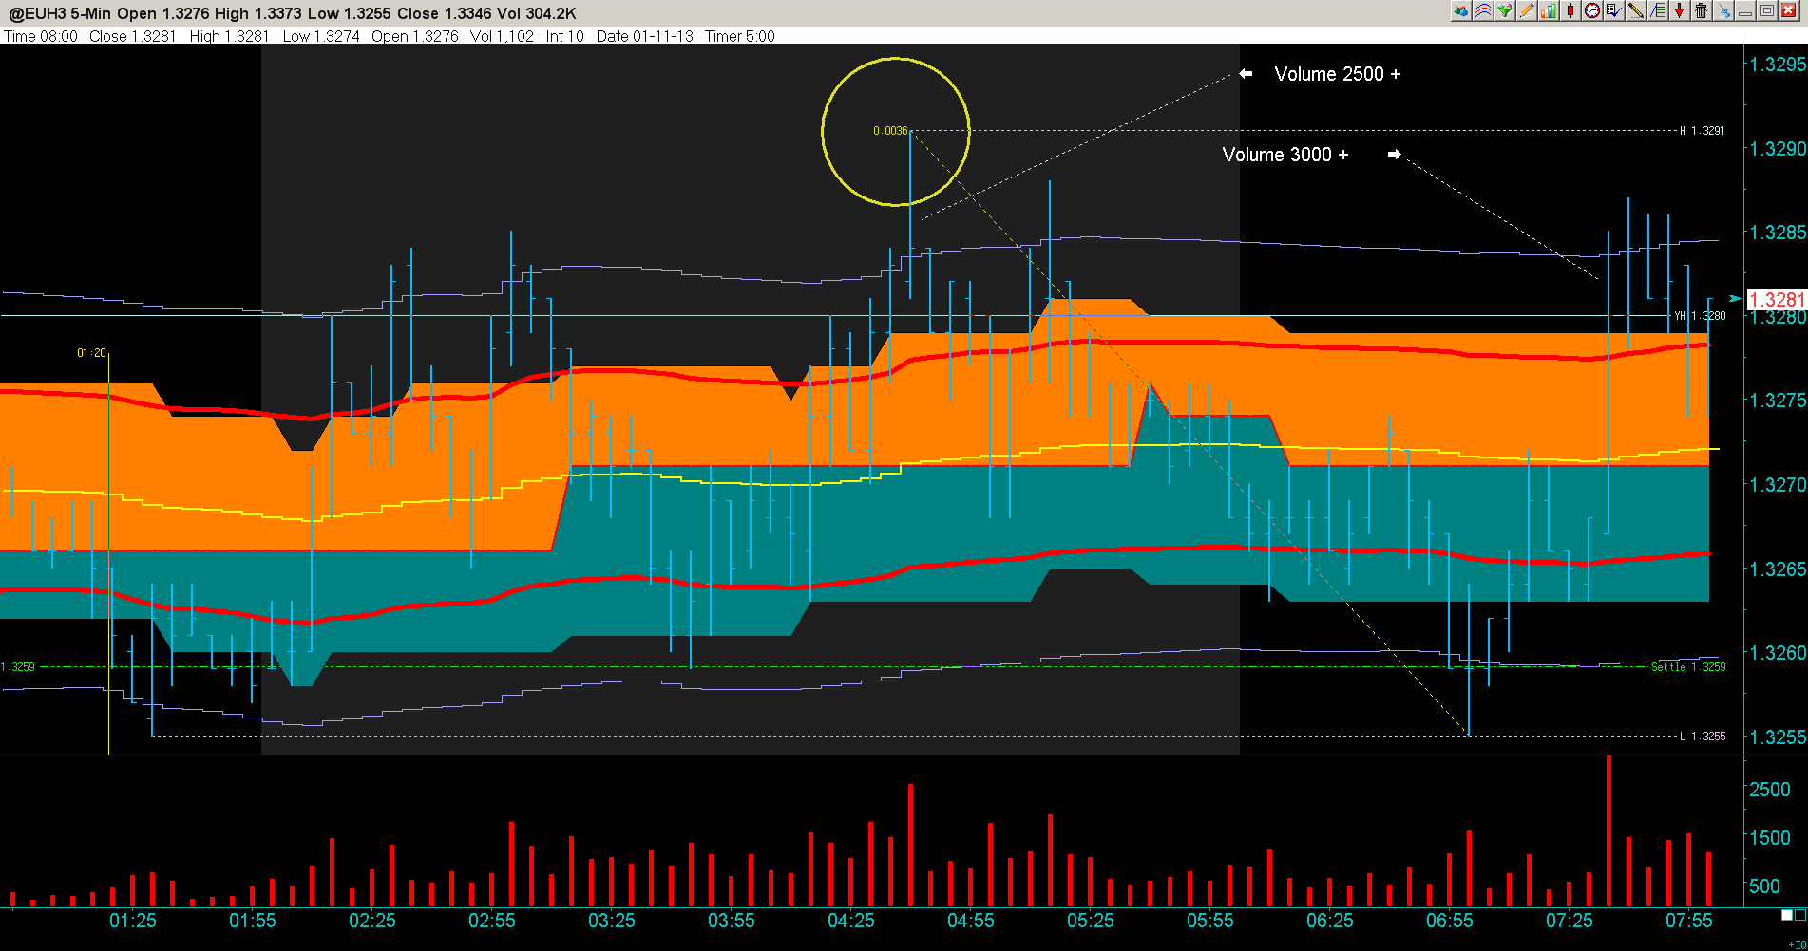Viewport: 1808px width, 951px height.
Task: Click the 'YH 1.3280' line label
Action: coord(1700,316)
